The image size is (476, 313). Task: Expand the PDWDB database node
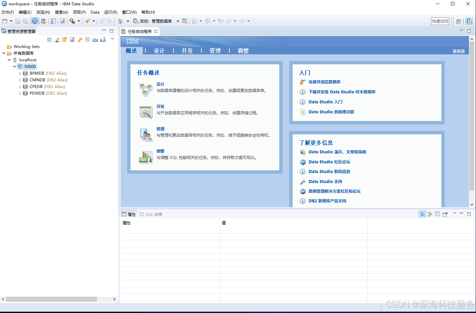click(x=20, y=93)
